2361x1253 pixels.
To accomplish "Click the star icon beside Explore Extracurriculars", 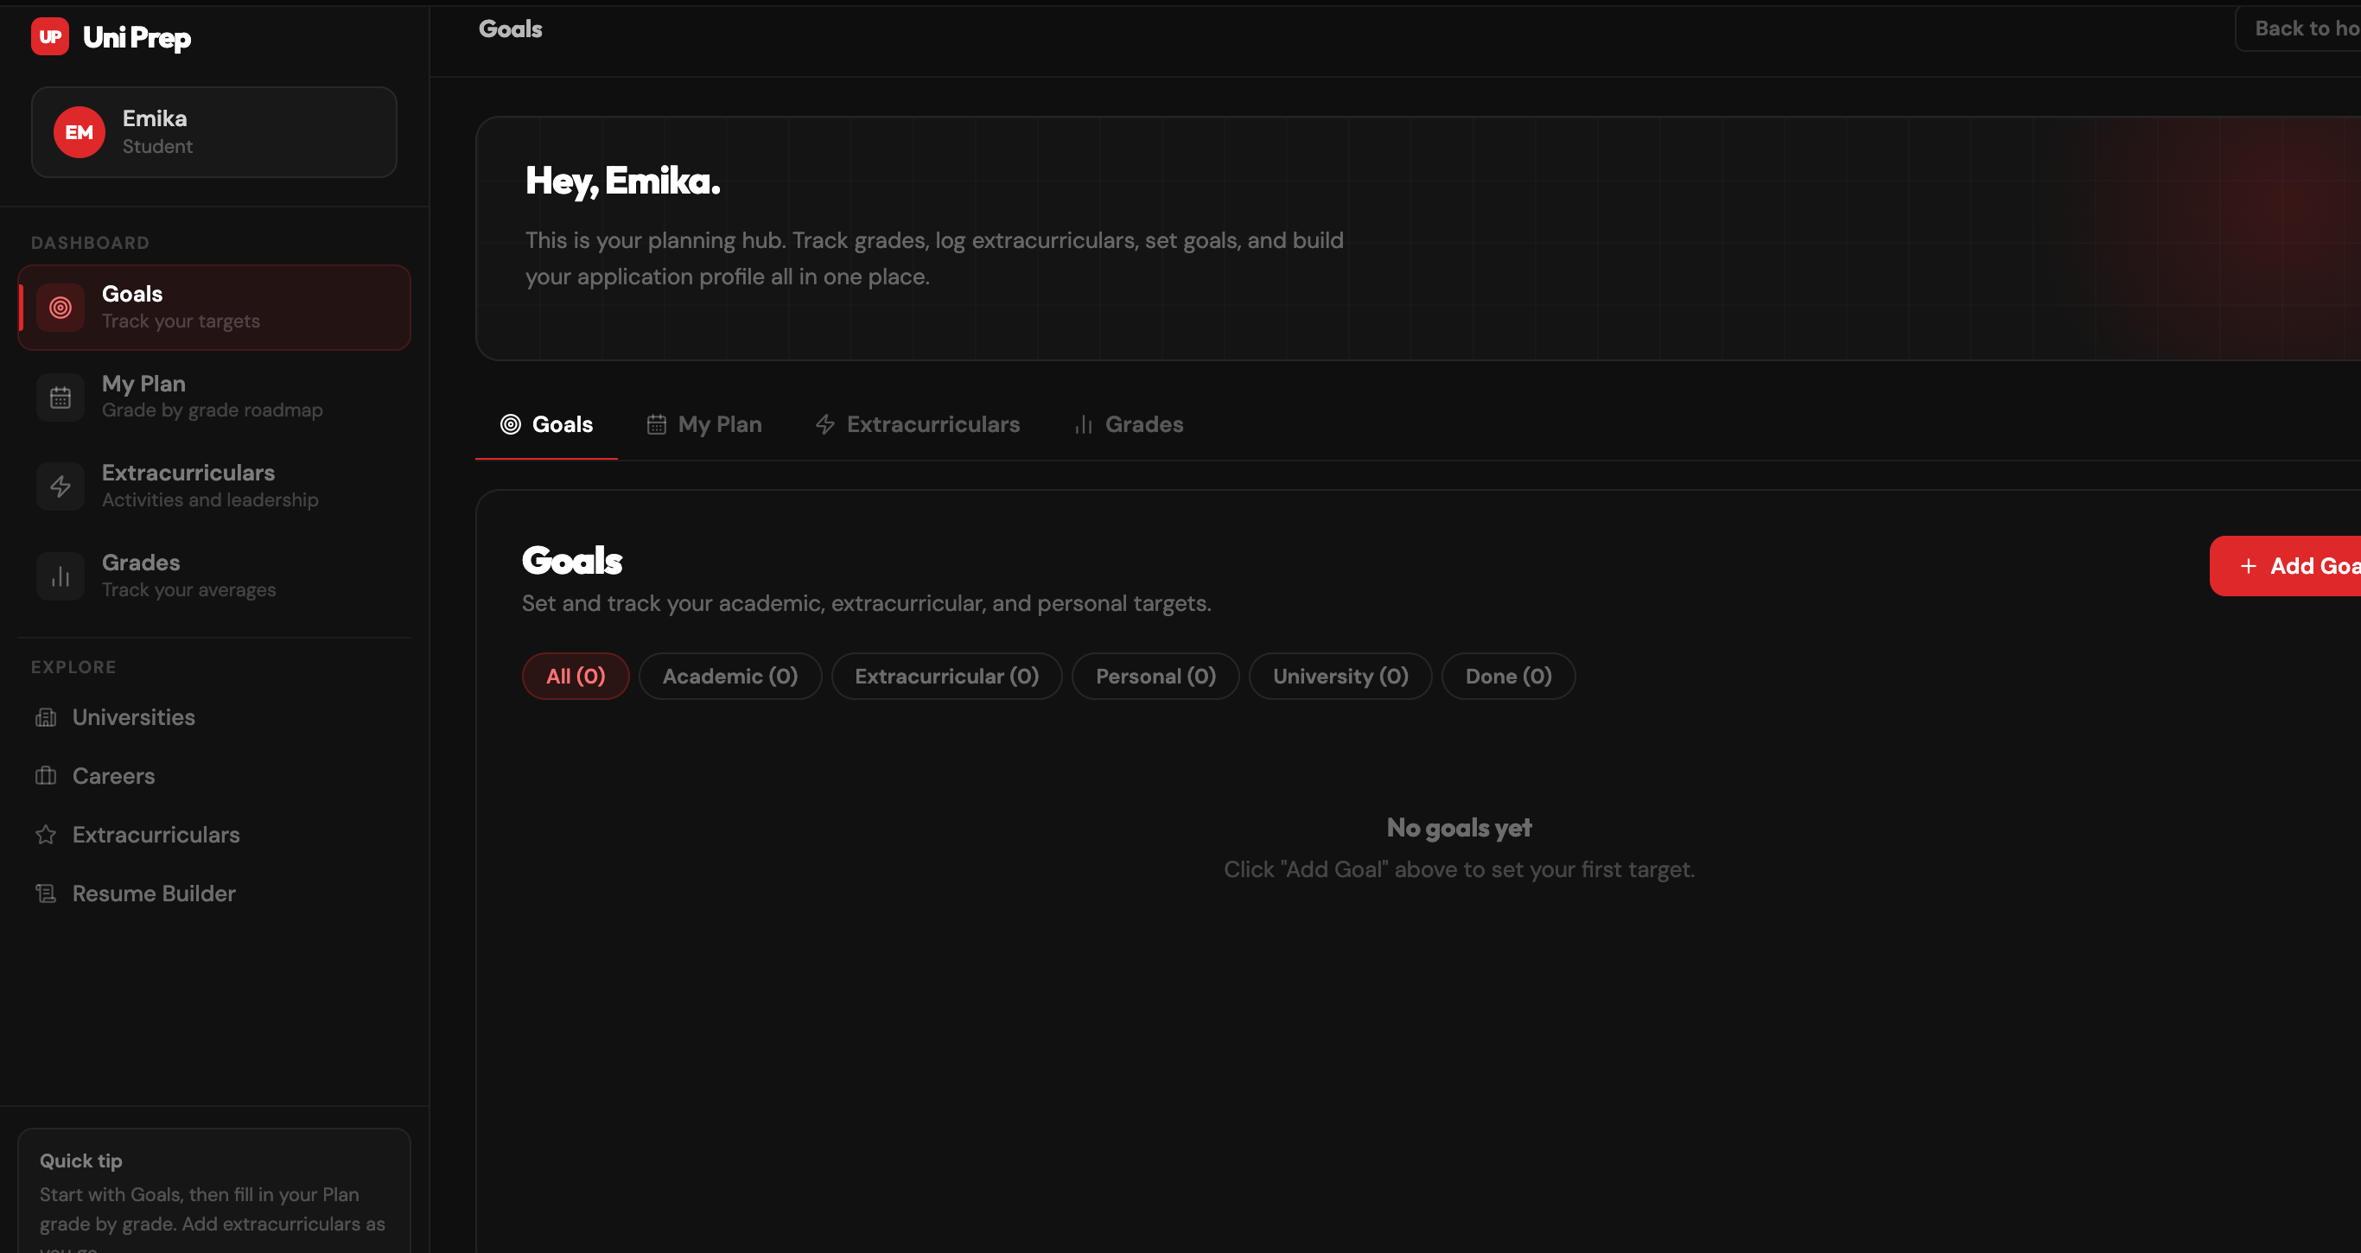I will click(46, 834).
